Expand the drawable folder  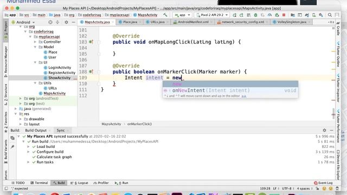(21, 119)
